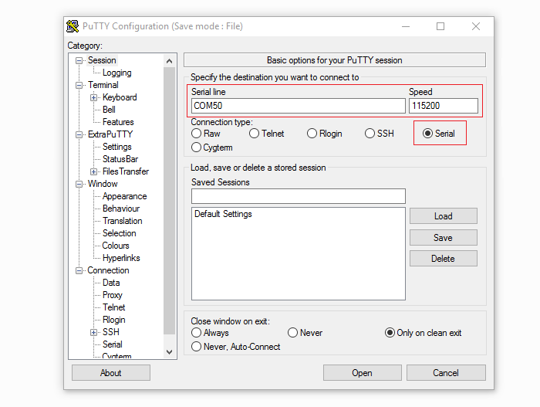Expand the SSH tree node
Screen dimensions: 540x407
pyautogui.click(x=93, y=333)
